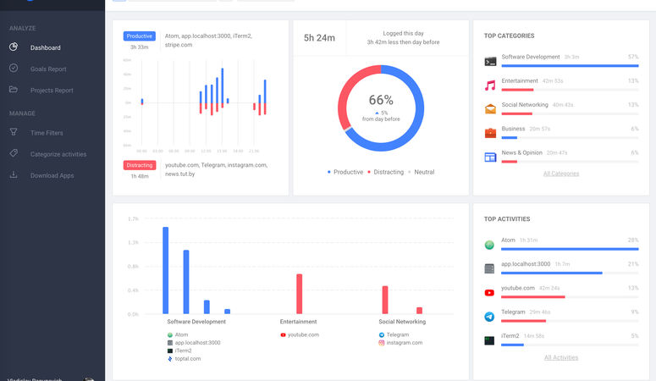Viewport: 656px width, 381px height.
Task: Click the Software Development terminal icon
Action: [490, 62]
